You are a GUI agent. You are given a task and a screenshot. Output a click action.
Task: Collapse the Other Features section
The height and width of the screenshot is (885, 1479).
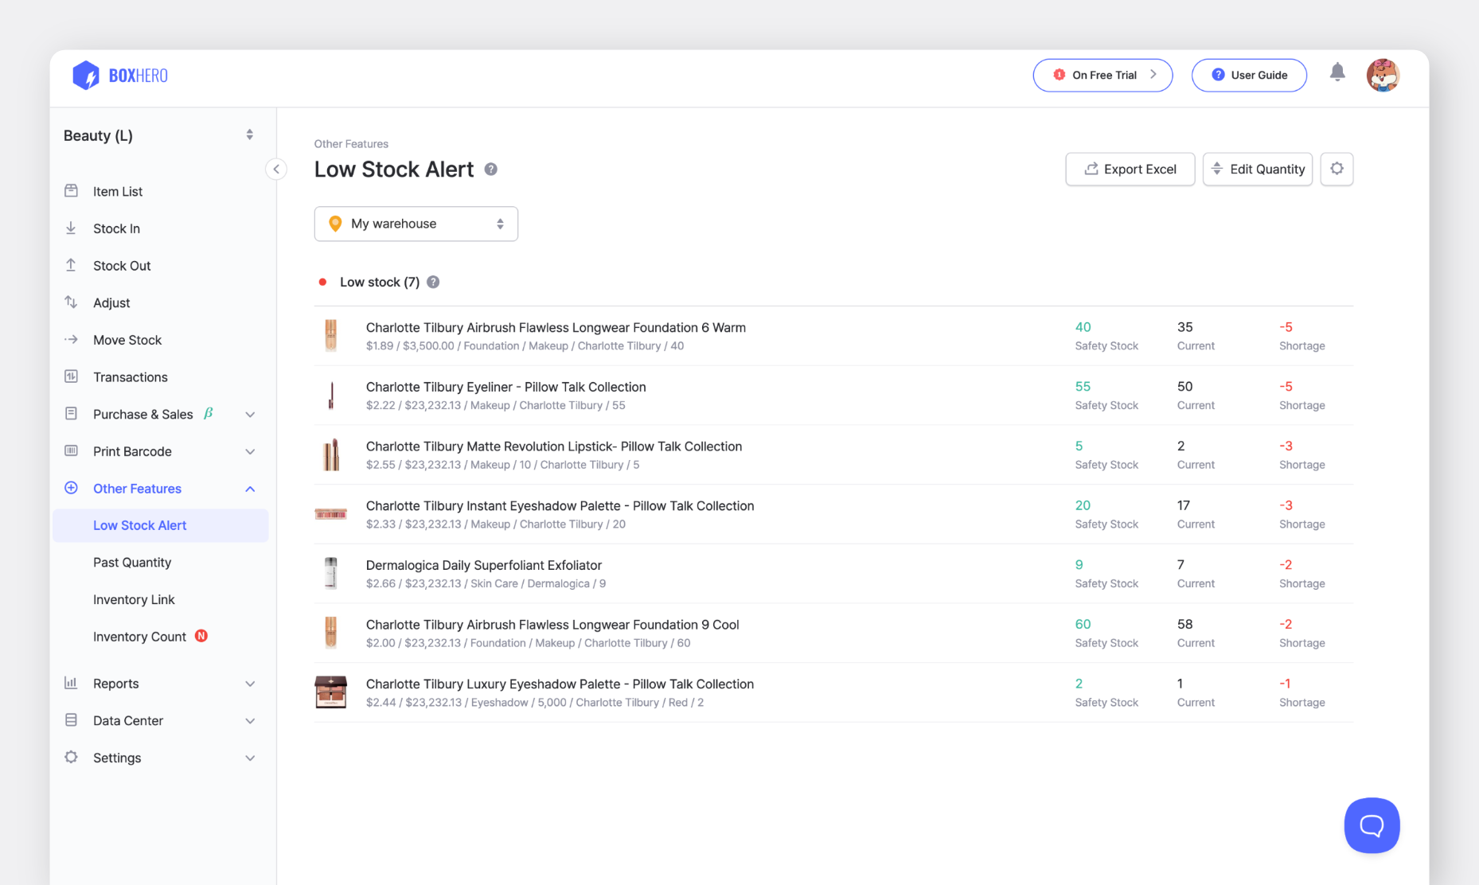[250, 489]
